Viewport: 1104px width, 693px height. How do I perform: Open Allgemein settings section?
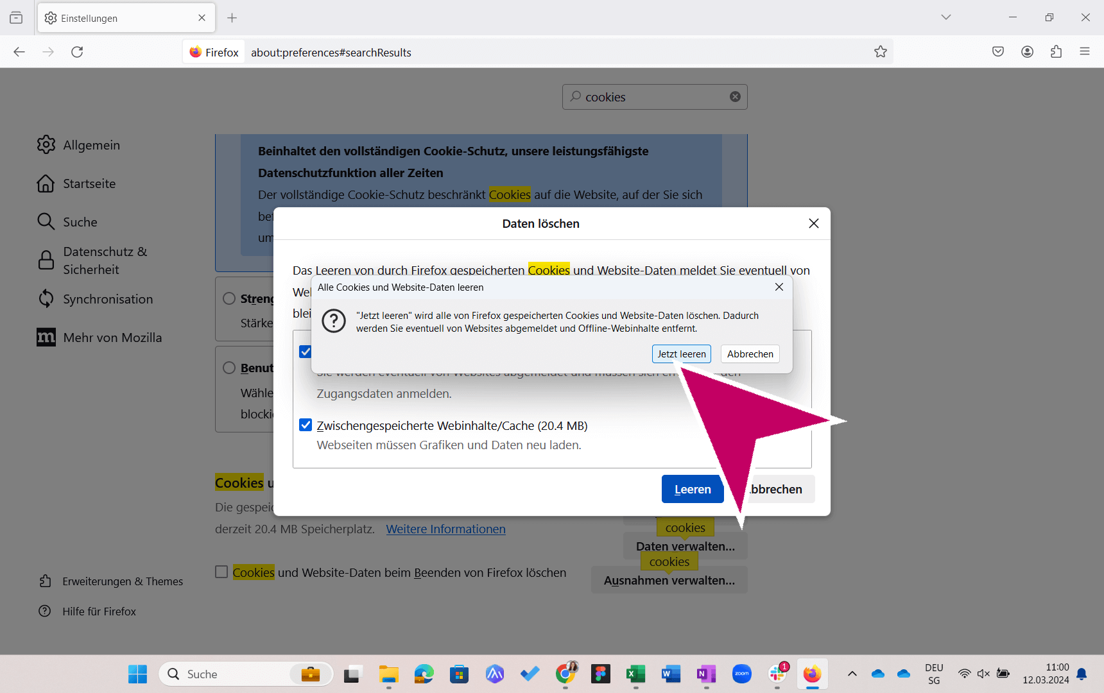click(78, 145)
